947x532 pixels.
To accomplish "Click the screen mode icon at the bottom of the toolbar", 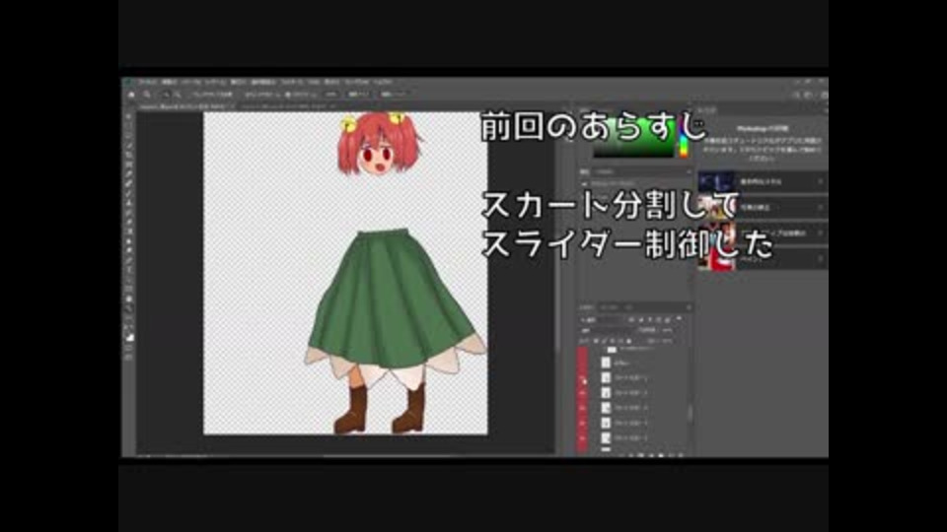I will [x=129, y=359].
